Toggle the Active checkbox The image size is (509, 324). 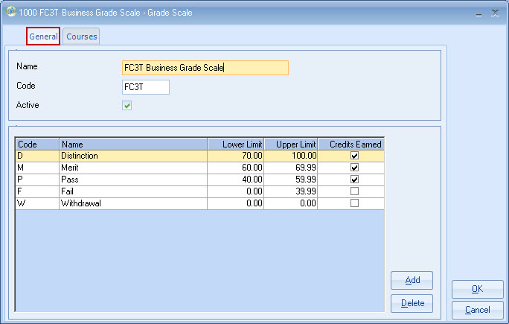click(127, 105)
